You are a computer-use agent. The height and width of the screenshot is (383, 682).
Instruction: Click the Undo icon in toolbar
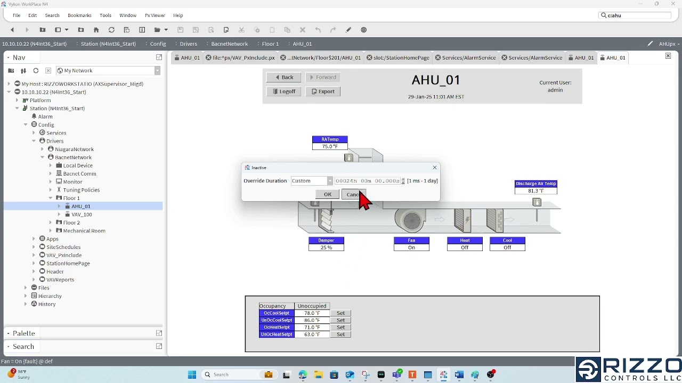point(318,30)
